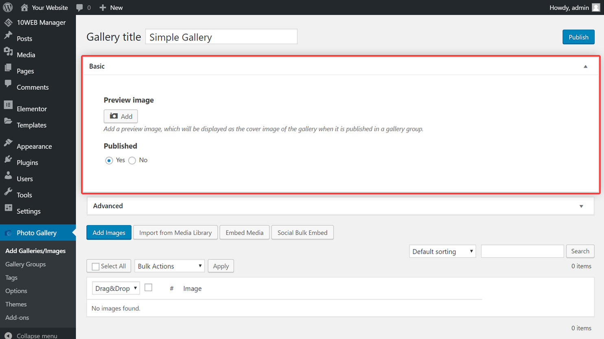Open Add-ons submenu item
Screen dimensions: 604x339
tap(17, 318)
